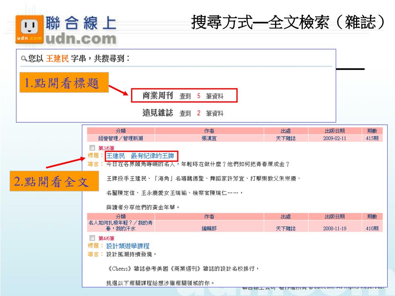395x296 pixels.
Task: Click the 2 result count for 遠見雜誌
Action: click(x=199, y=113)
